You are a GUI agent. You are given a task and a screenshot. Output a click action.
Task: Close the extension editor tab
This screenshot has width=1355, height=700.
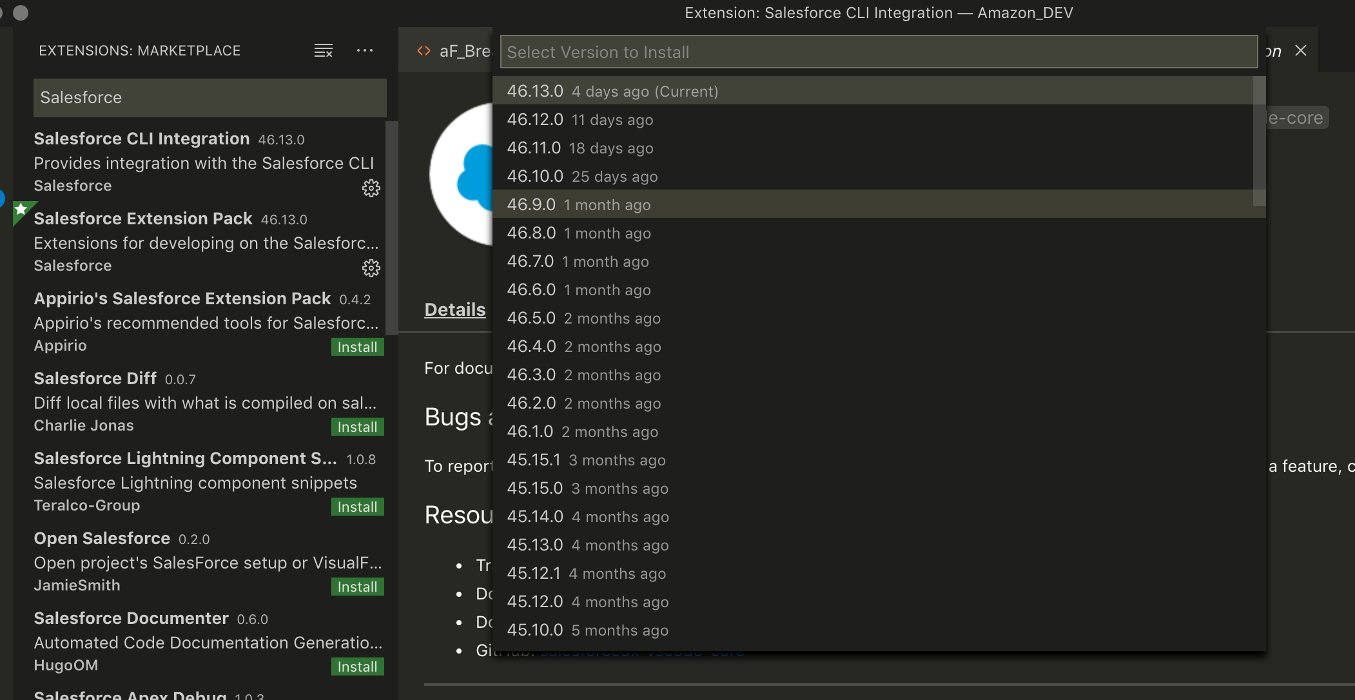[x=1301, y=50]
